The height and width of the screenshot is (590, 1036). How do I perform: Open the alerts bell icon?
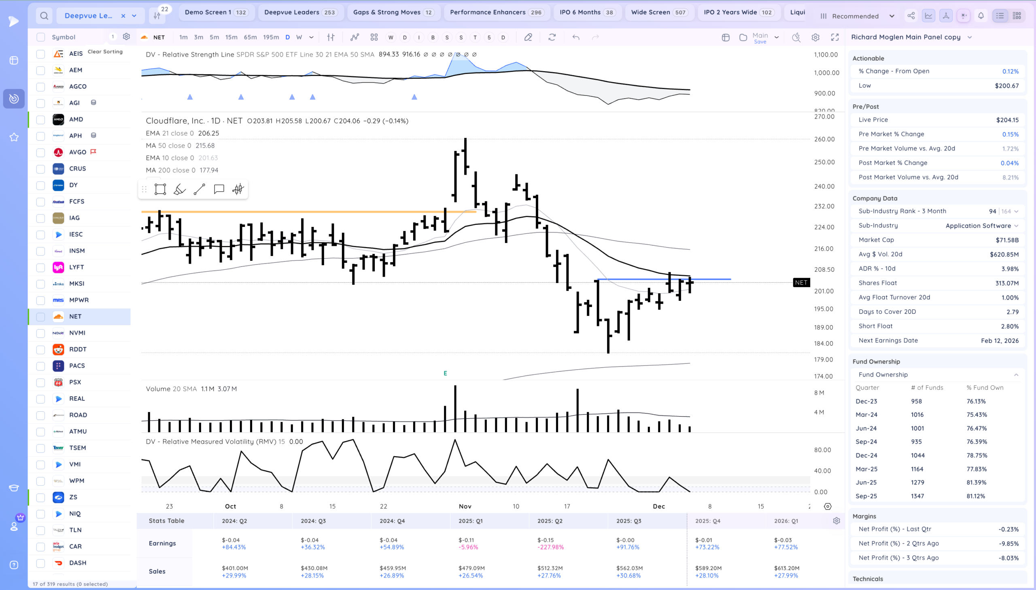(981, 16)
